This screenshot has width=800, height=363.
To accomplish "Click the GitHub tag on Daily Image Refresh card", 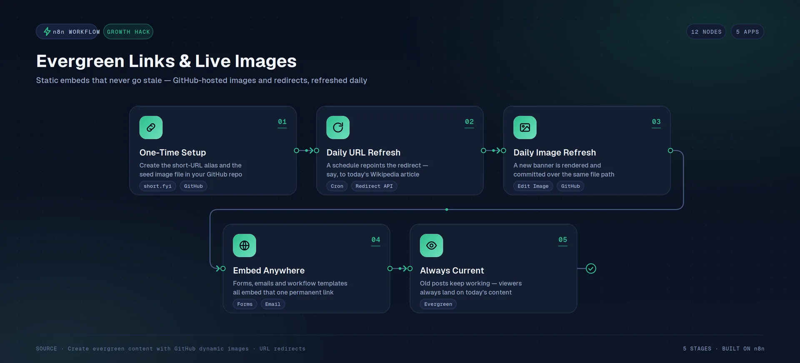I will [570, 186].
